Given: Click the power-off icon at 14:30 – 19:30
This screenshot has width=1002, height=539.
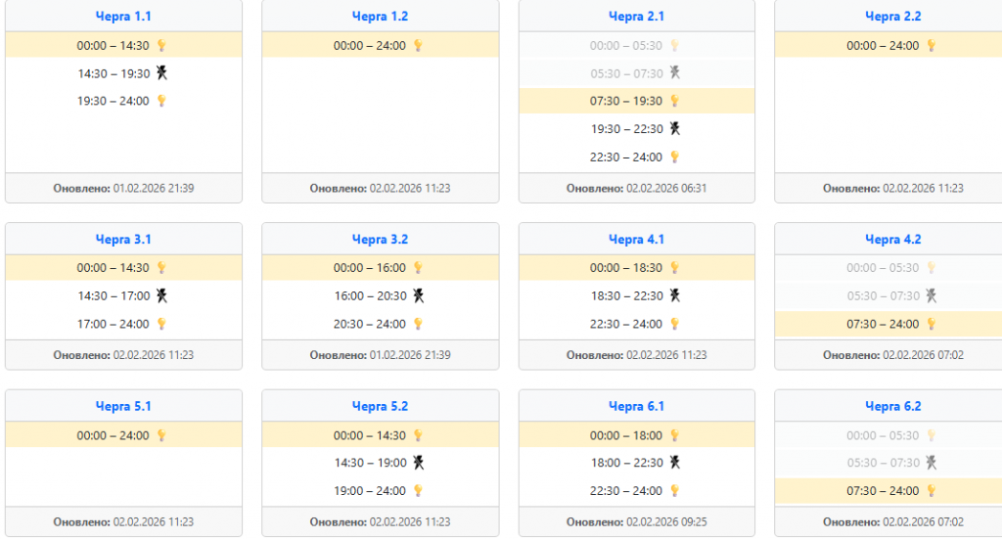Looking at the screenshot, I should tap(161, 73).
